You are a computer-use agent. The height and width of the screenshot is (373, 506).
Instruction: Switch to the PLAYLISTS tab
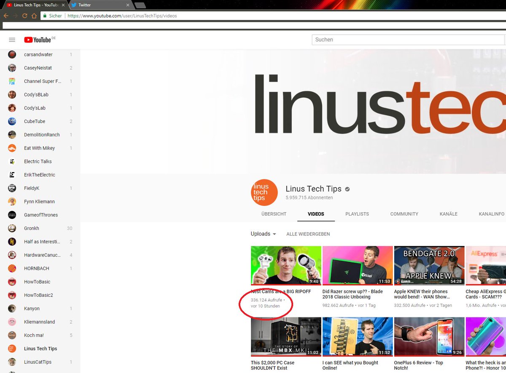357,214
